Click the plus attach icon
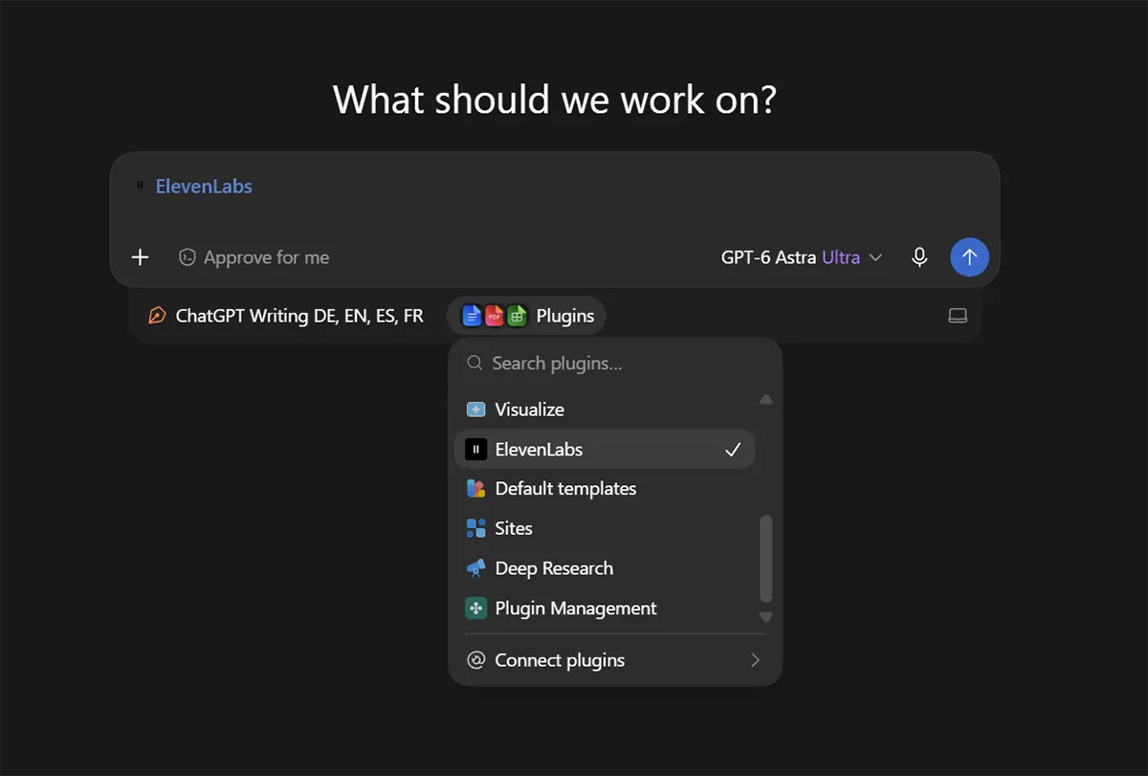The height and width of the screenshot is (776, 1148). [141, 257]
